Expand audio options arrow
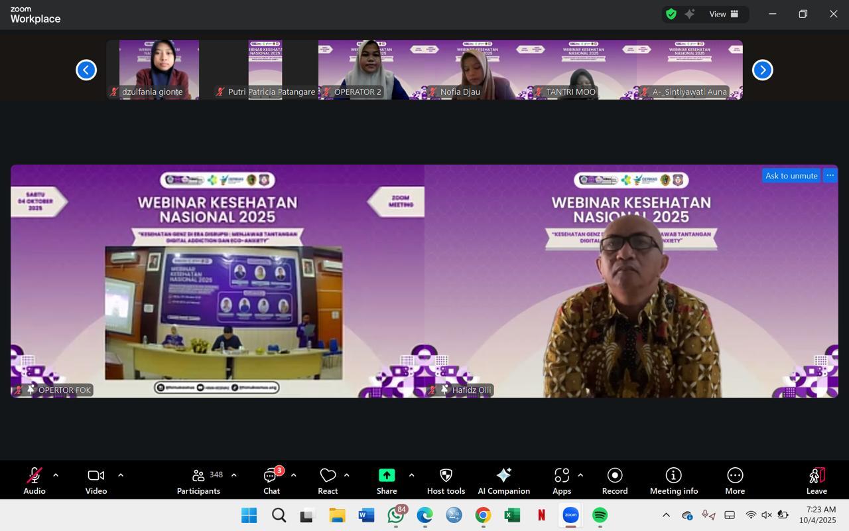This screenshot has width=849, height=531. click(56, 475)
